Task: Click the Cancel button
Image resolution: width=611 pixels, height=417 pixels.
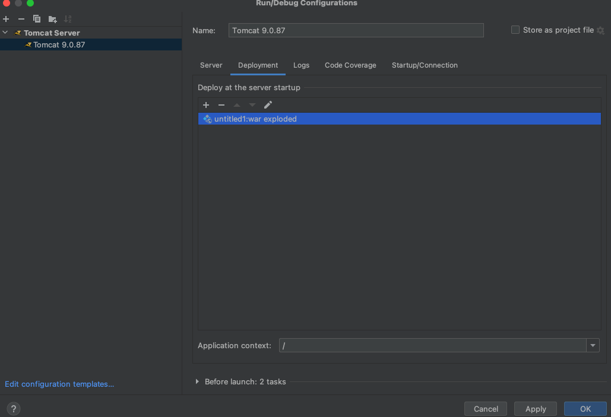Action: click(x=486, y=409)
